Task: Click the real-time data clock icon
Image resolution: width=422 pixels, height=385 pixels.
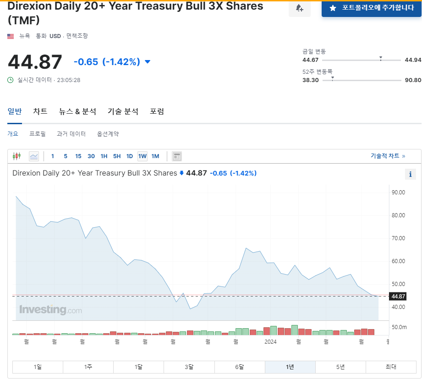Action: pyautogui.click(x=10, y=80)
